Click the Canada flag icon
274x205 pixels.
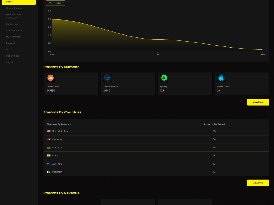click(x=49, y=139)
